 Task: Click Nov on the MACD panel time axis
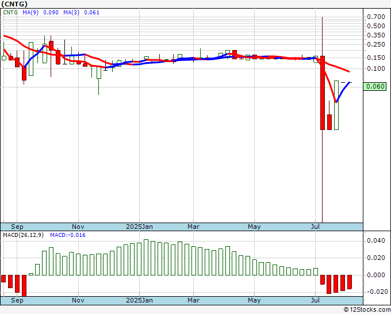pyautogui.click(x=78, y=300)
